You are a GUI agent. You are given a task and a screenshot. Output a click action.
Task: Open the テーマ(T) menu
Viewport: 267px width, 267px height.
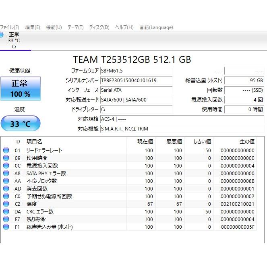pos(75,27)
